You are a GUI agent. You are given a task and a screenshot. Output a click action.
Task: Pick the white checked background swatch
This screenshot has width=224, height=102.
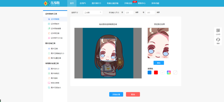(162, 72)
